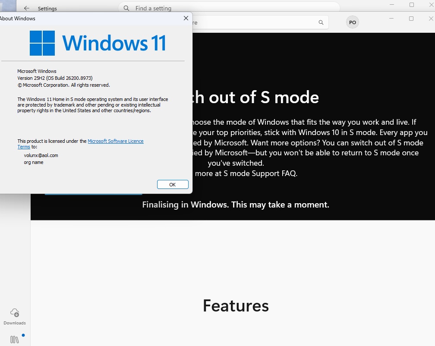This screenshot has width=435, height=346.
Task: Click the 'org name' text
Action: (34, 162)
